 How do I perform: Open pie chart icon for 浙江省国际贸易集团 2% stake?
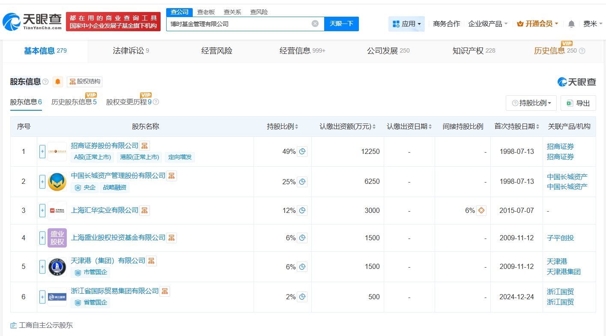[x=302, y=297]
